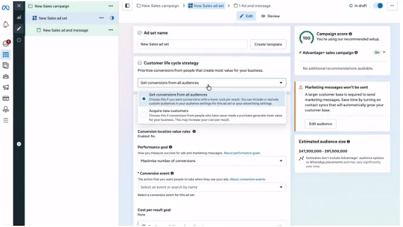This screenshot has height=227, width=403.
Task: Open the campaigns table icon in sidebar
Action: coord(5,55)
